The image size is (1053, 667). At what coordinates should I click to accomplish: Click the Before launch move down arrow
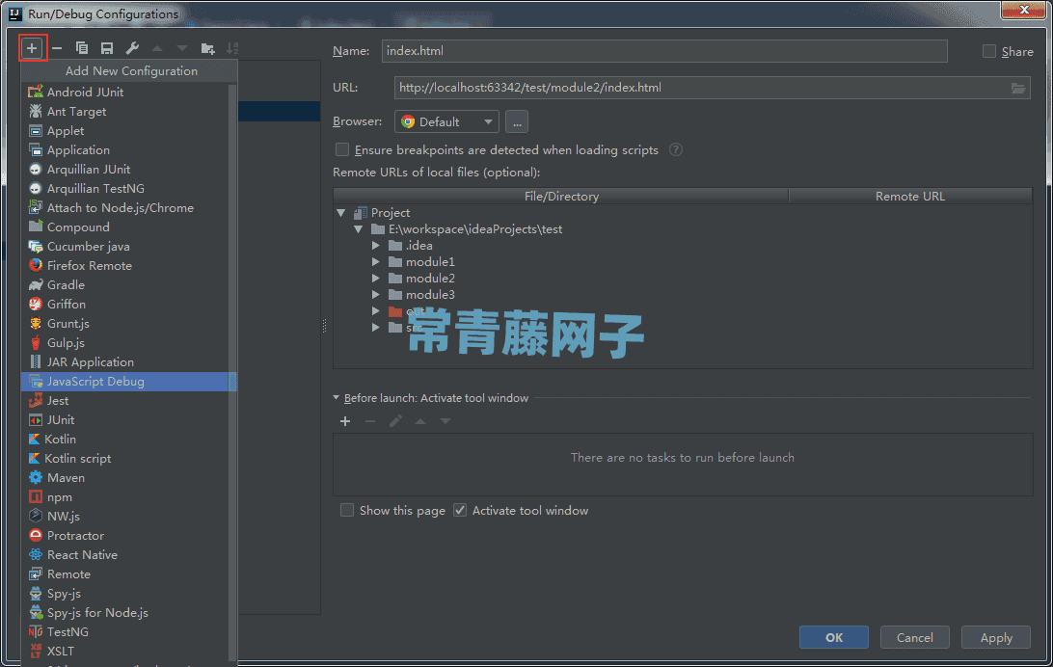point(445,421)
